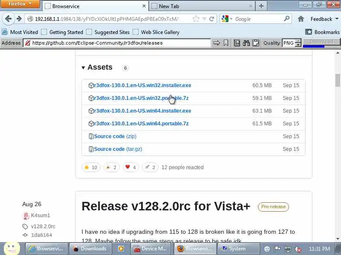
Task: Open the Firefox menu button dropdown
Action: (x=20, y=4)
